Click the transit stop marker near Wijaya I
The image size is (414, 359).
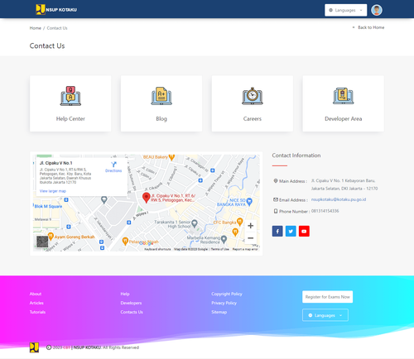(128, 223)
